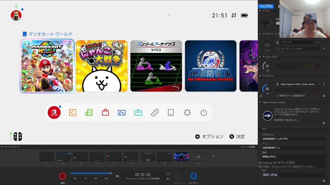Viewport: 330px width, 185px height.
Task: Select stream command scene 1
Action: pos(47,157)
